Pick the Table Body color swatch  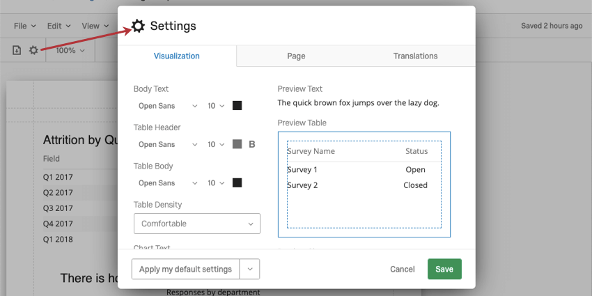237,183
